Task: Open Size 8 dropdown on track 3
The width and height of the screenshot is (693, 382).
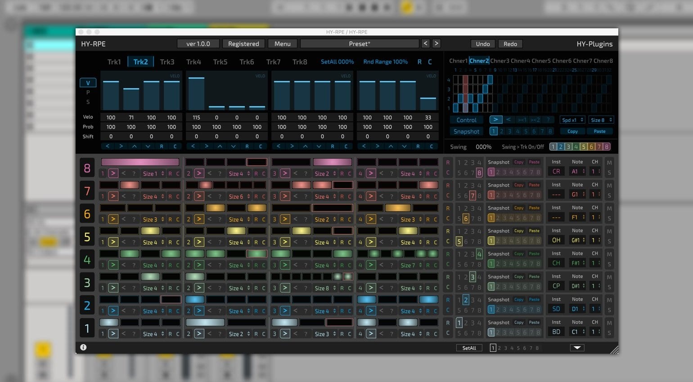Action: tap(325, 288)
